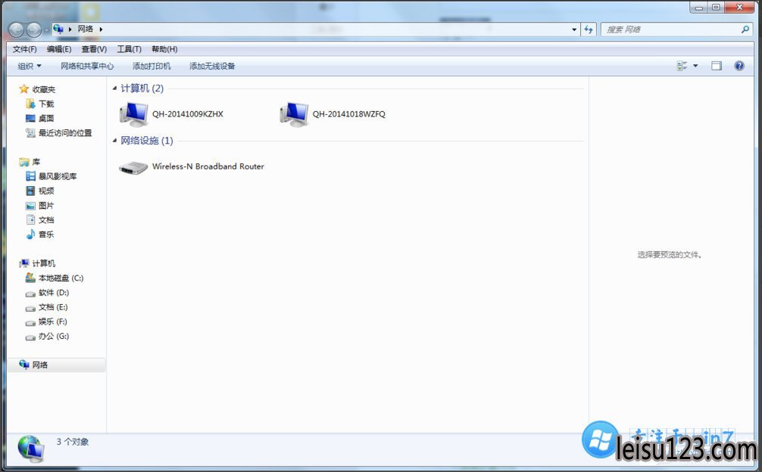Image resolution: width=762 pixels, height=472 pixels.
Task: Open the blue help icon
Action: point(739,66)
